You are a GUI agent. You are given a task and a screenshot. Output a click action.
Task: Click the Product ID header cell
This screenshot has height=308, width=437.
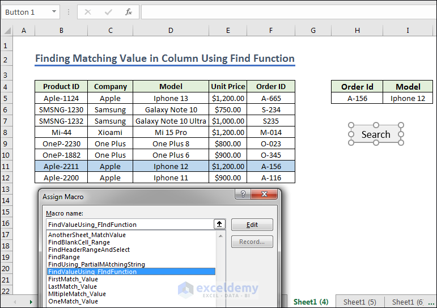tap(61, 86)
